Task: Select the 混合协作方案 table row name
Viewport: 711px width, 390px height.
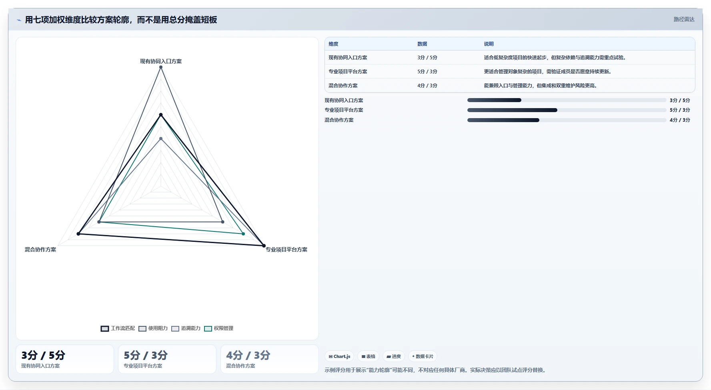Action: [343, 86]
